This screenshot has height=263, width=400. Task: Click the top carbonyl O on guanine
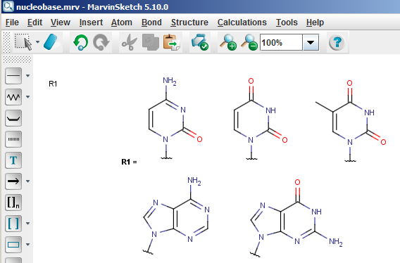297,182
